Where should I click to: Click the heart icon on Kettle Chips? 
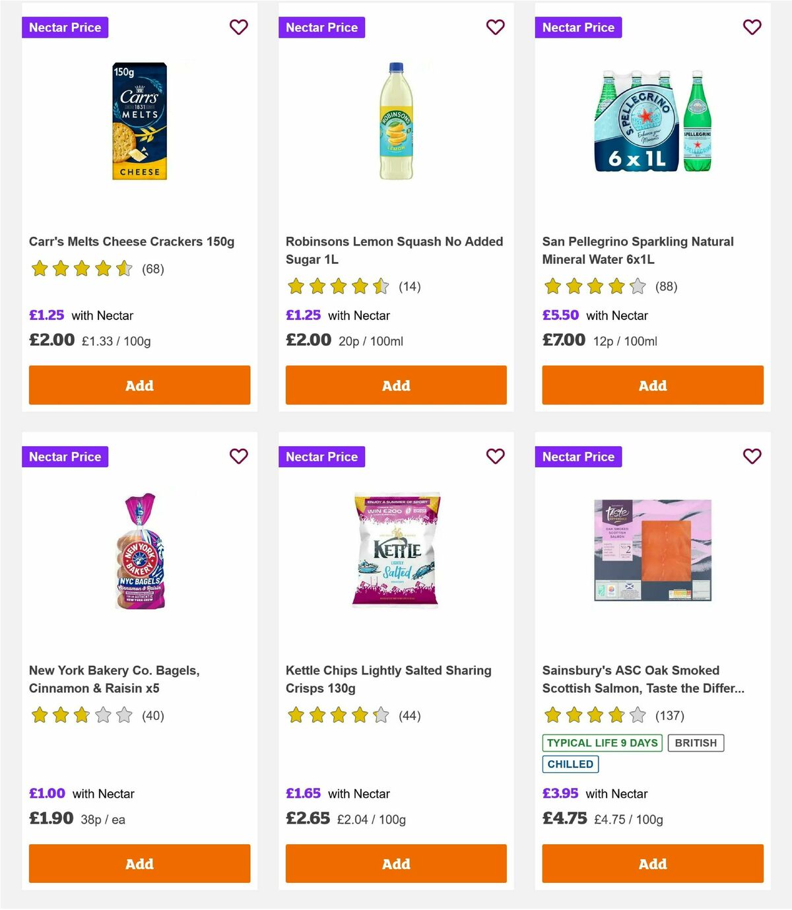point(495,456)
